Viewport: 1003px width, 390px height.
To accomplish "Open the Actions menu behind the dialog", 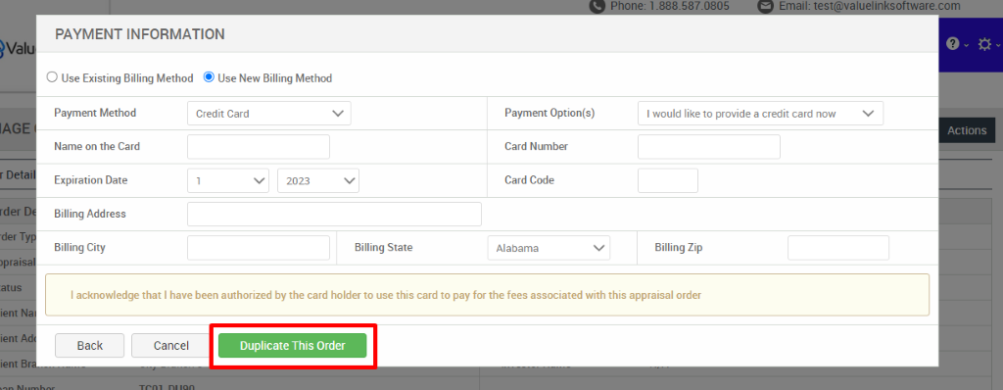I will pos(967,130).
